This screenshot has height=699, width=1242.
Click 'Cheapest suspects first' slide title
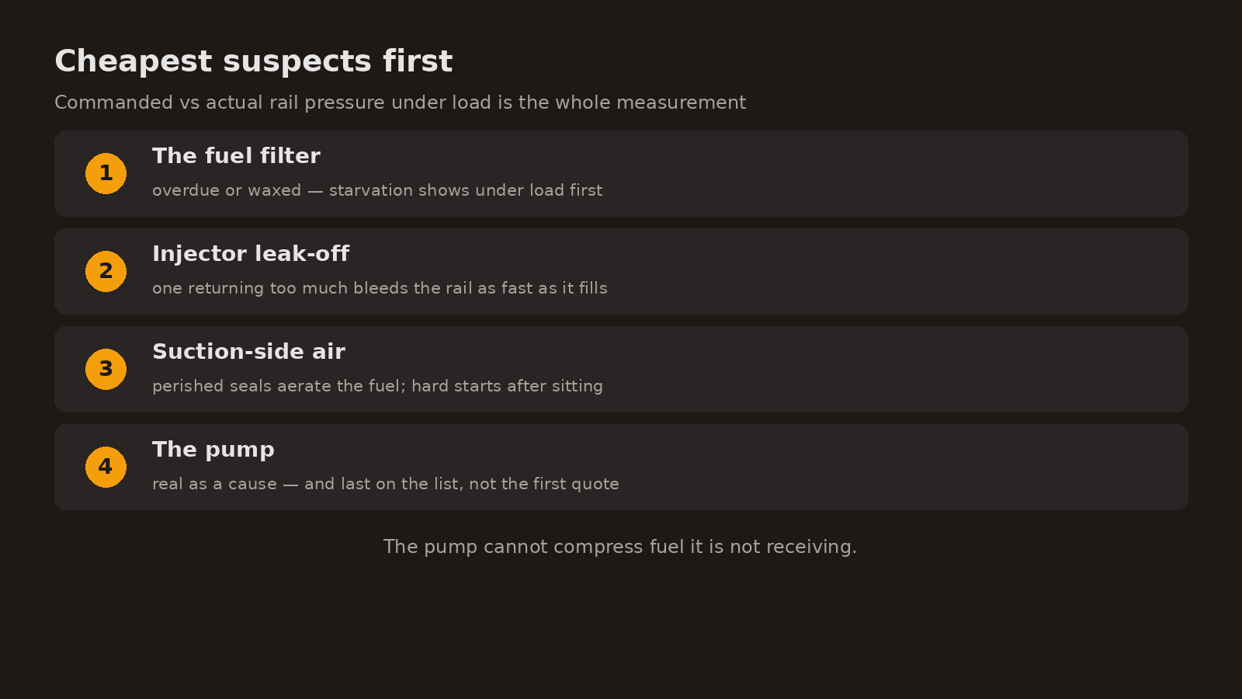(x=253, y=61)
